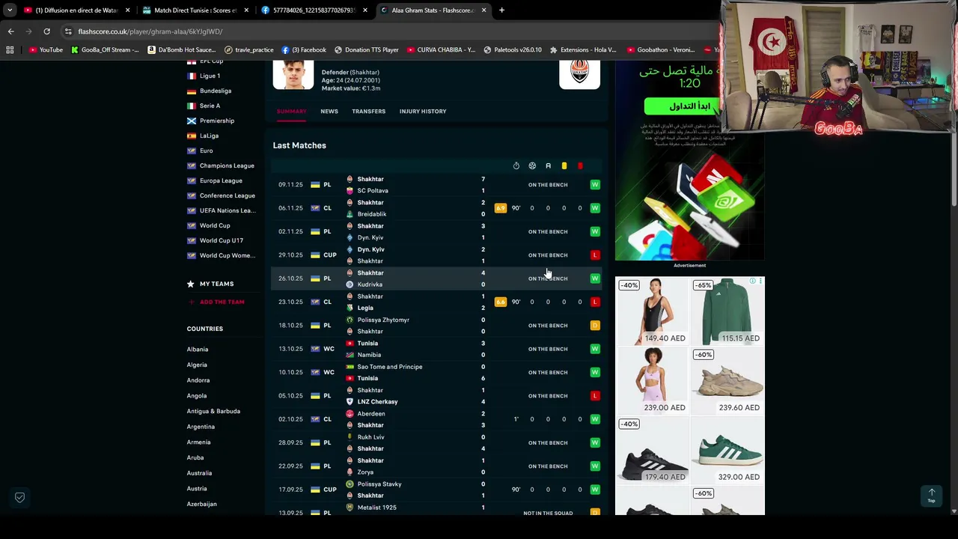Image resolution: width=958 pixels, height=539 pixels.
Task: Open the Tunisia vs Namibia match row
Action: point(436,349)
